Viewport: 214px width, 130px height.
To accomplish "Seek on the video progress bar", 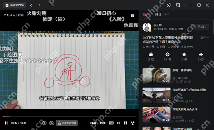I will (69, 117).
